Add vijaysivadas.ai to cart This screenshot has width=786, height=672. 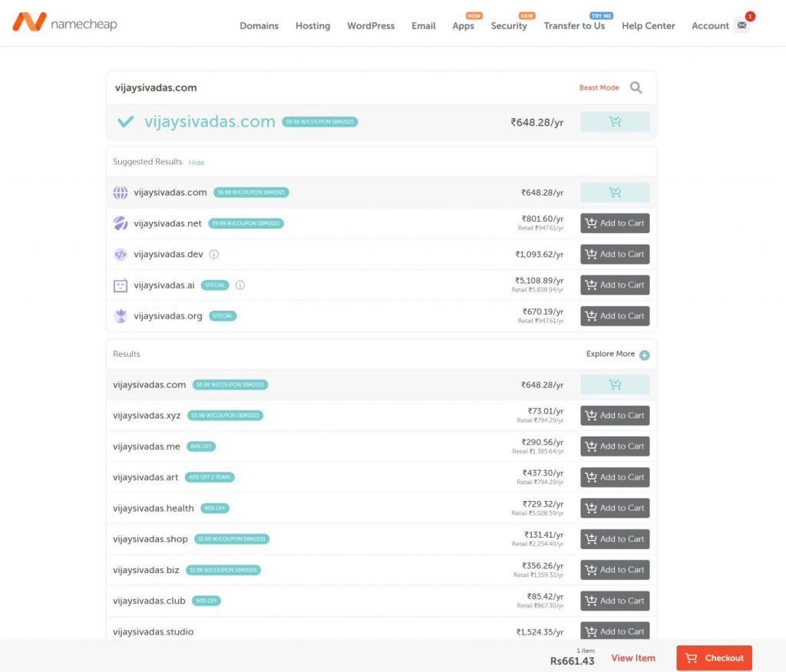pos(615,285)
